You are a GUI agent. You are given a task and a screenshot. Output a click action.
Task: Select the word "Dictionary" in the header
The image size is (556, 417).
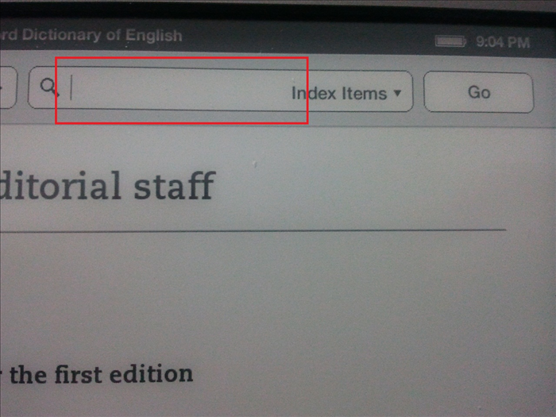(x=62, y=35)
